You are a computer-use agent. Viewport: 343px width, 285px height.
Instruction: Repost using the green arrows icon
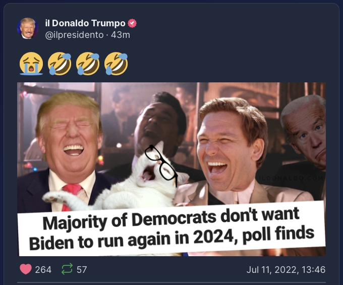point(67,269)
